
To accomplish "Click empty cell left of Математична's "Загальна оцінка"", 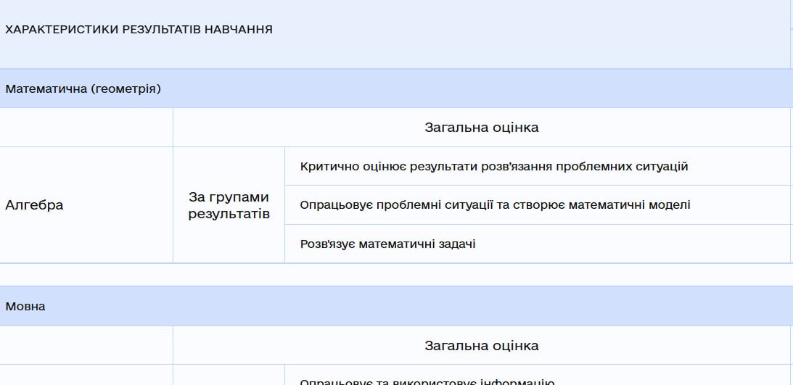I will [86, 128].
